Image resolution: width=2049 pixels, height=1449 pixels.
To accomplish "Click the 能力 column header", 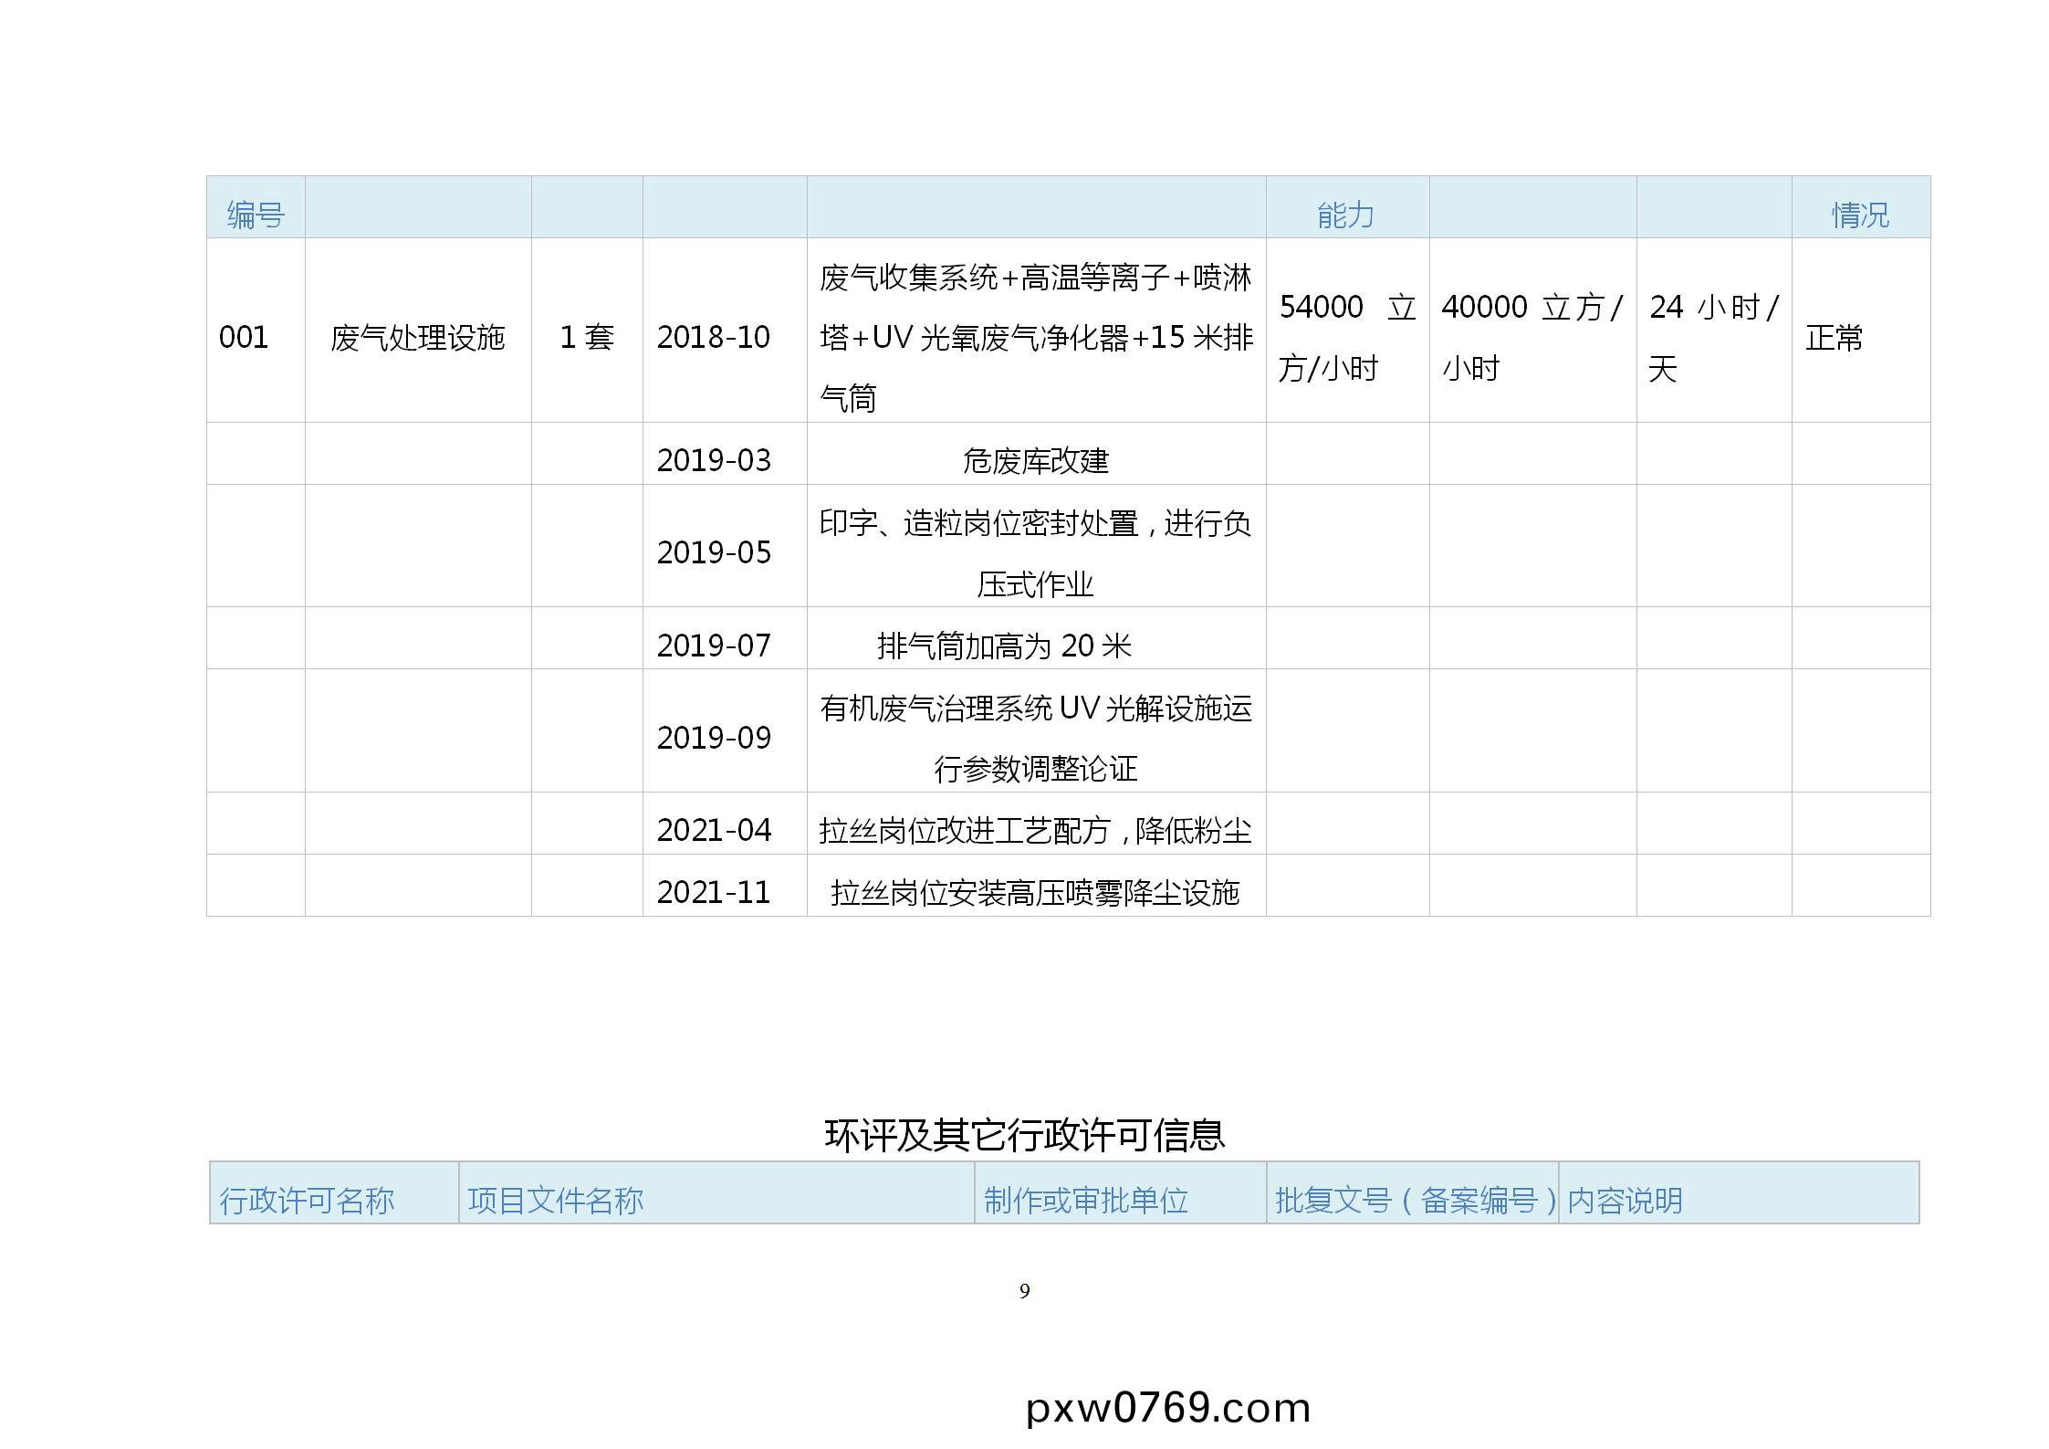I will tap(1345, 215).
